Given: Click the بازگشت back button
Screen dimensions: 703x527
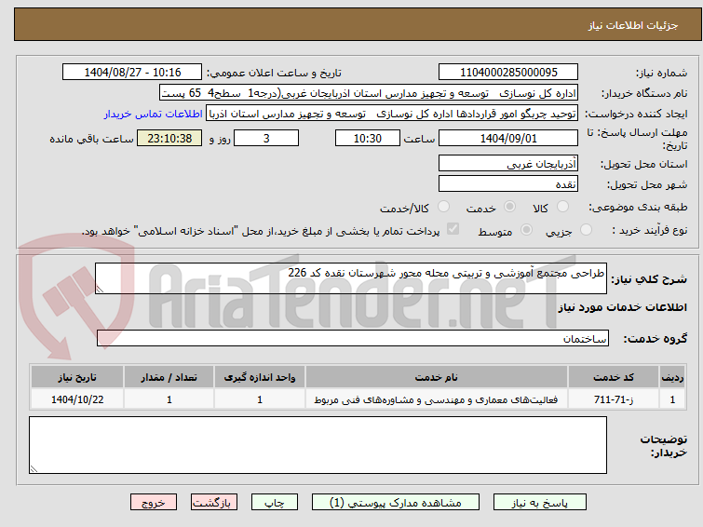Looking at the screenshot, I should point(214,503).
